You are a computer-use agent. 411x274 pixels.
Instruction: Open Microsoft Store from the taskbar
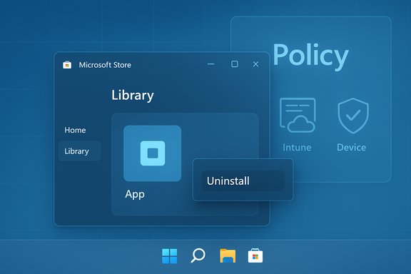(255, 255)
